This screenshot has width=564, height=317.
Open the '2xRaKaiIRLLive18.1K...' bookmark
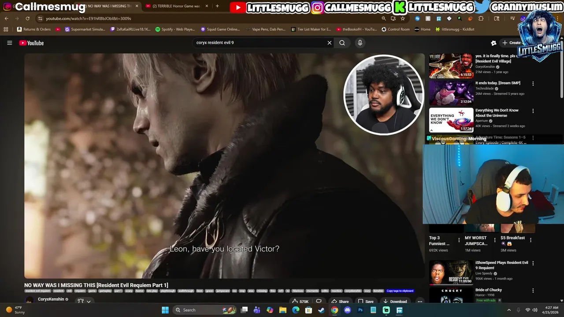(130, 29)
